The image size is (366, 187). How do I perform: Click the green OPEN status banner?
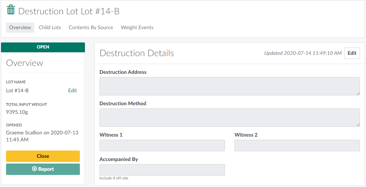(43, 47)
